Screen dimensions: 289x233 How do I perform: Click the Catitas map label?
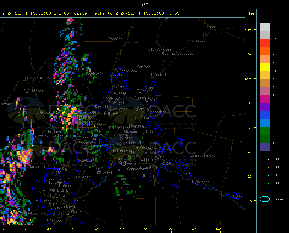pyautogui.click(x=183, y=173)
